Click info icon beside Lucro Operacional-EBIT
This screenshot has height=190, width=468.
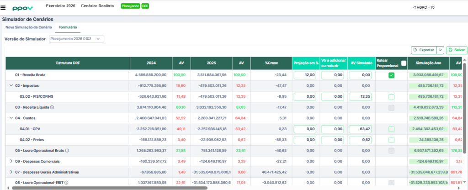pyautogui.click(x=66, y=183)
